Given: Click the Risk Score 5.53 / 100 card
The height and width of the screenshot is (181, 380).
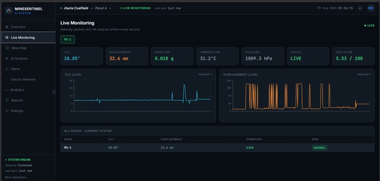Looking at the screenshot, I should 353,56.
